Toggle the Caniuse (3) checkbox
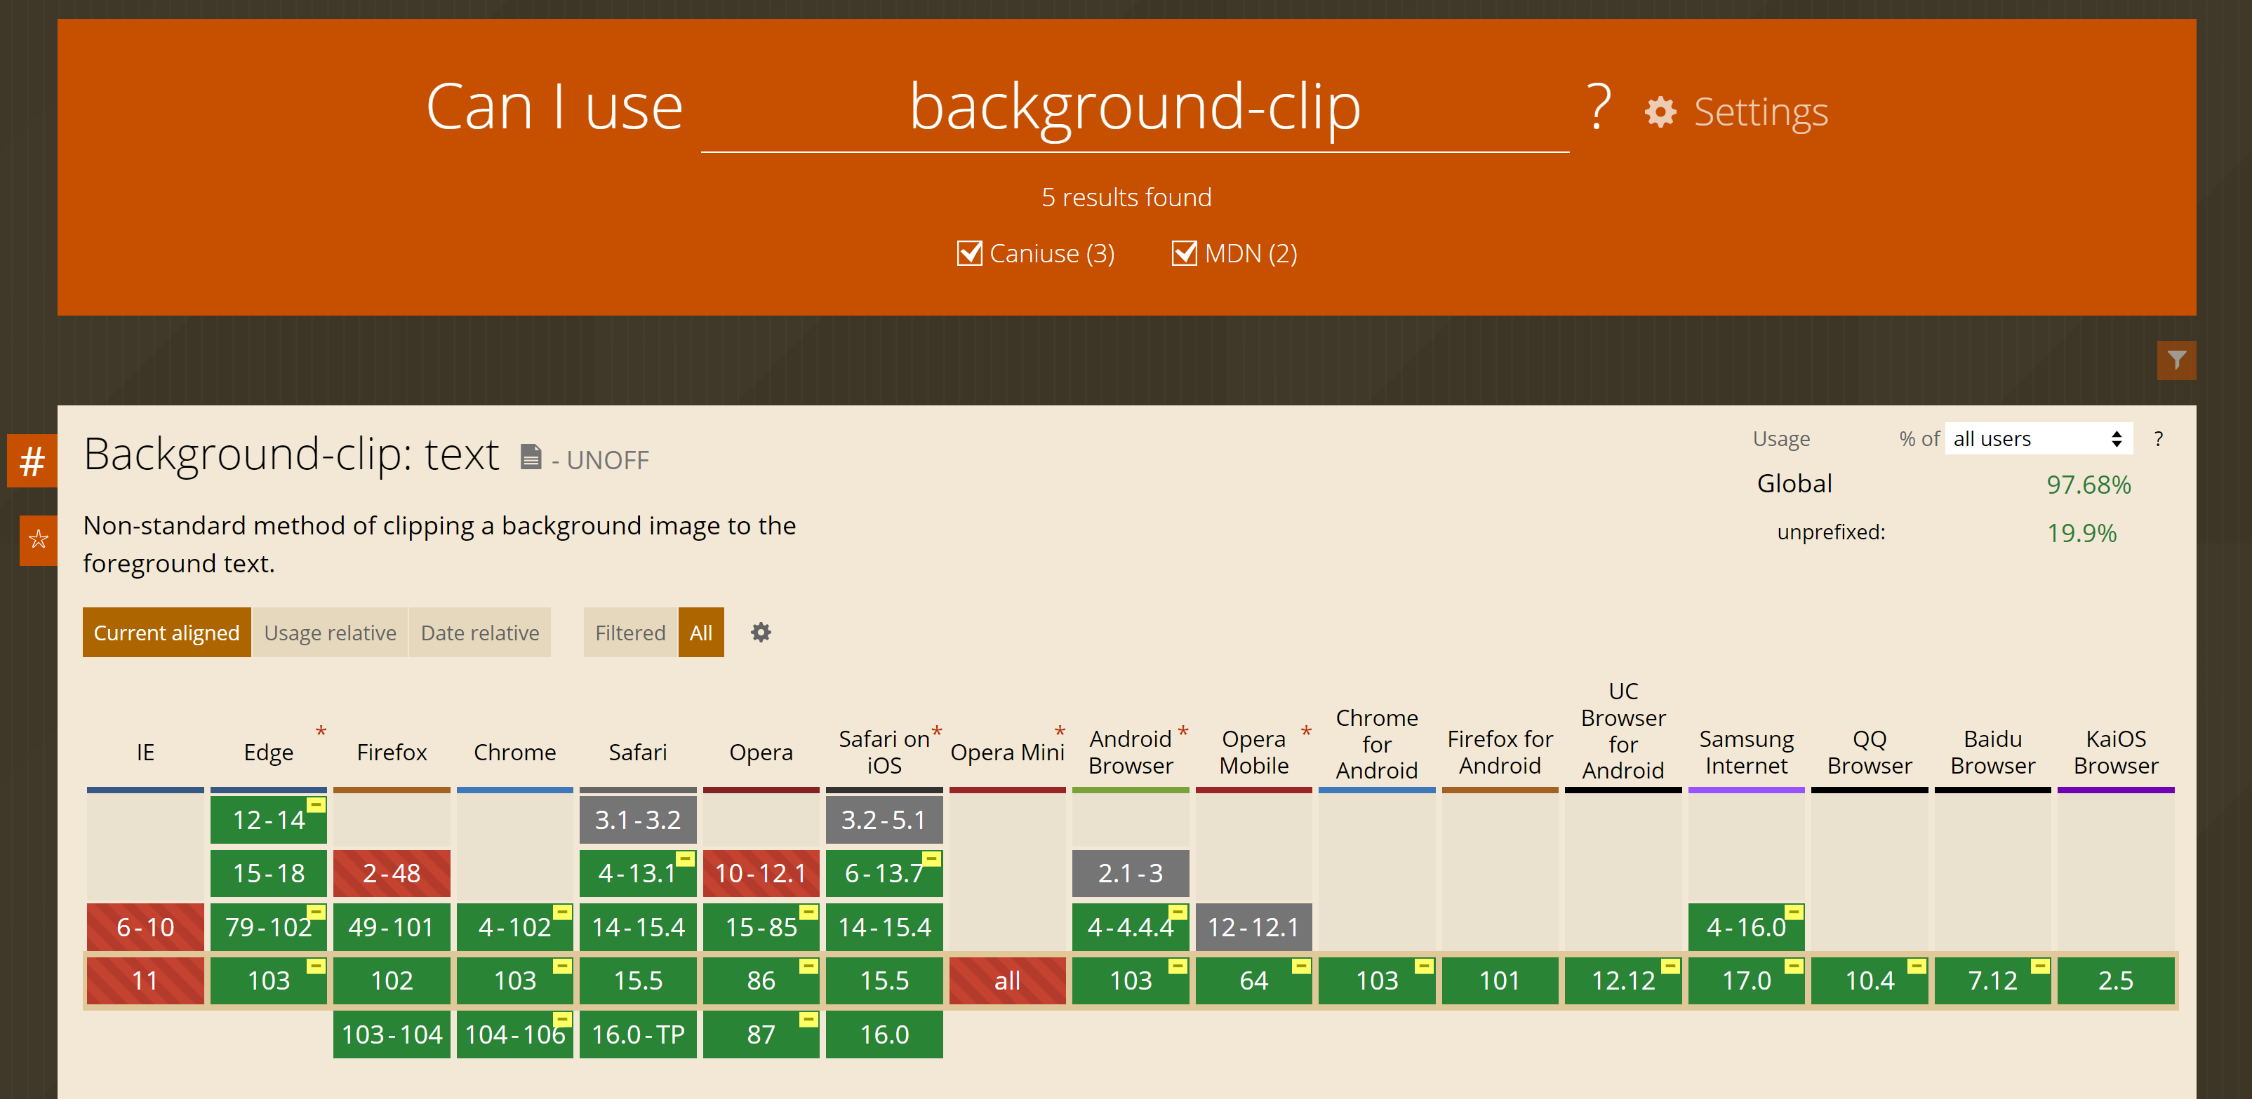2252x1099 pixels. (x=970, y=253)
